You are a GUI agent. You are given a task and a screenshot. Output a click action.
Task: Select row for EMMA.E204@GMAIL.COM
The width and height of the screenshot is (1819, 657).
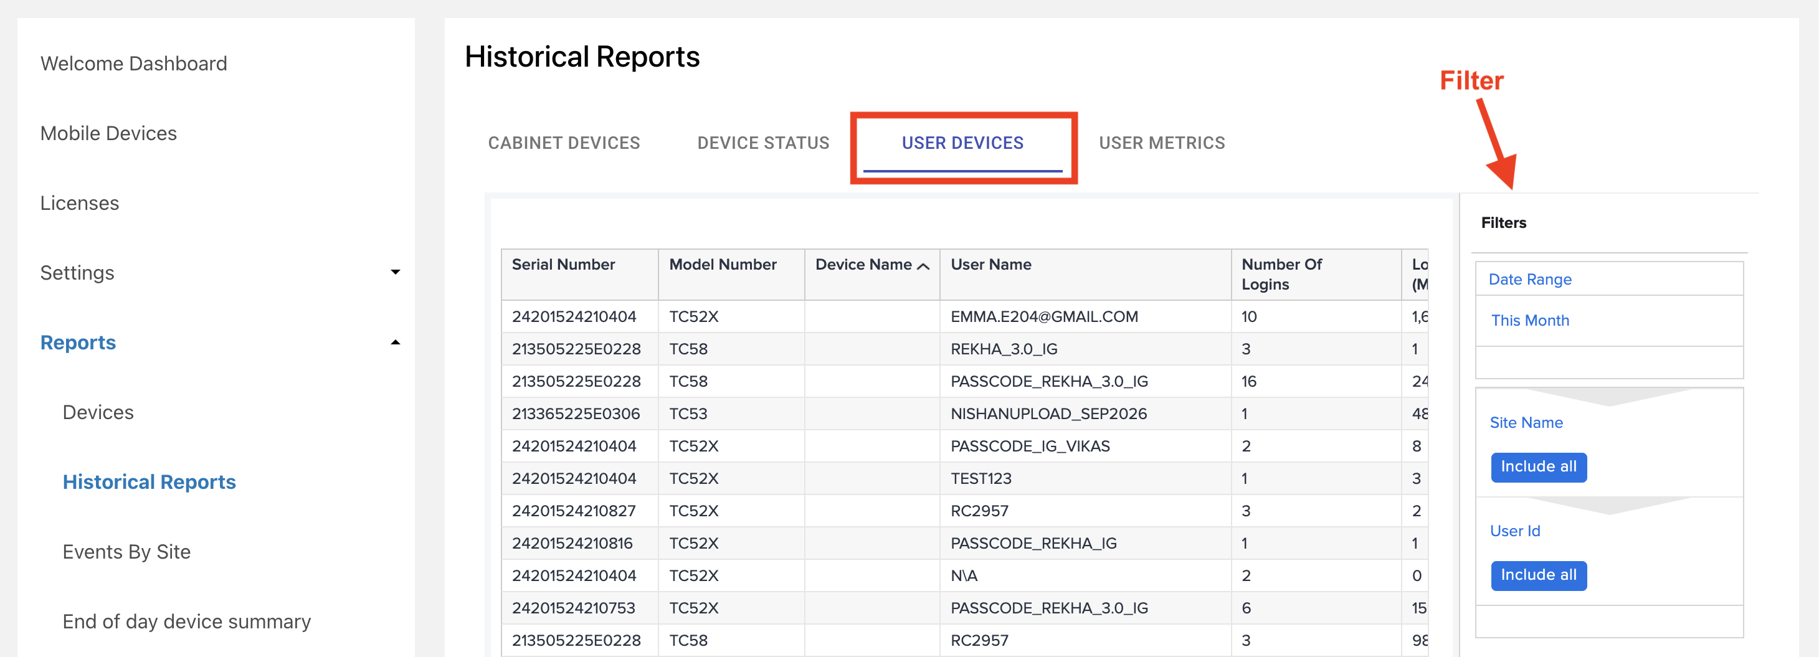point(964,317)
